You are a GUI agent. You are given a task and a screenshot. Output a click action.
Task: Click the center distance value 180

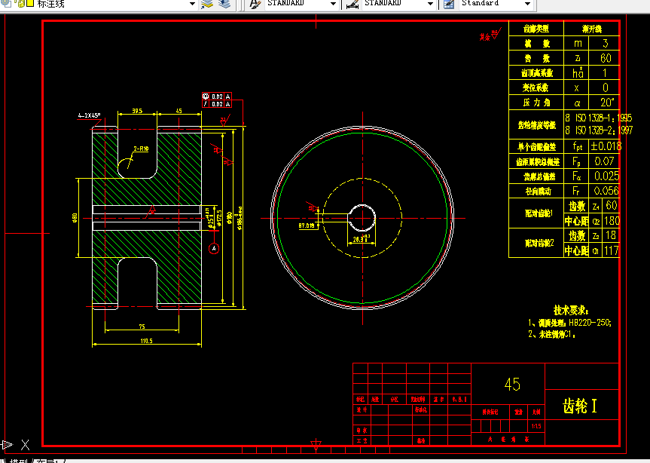point(612,221)
